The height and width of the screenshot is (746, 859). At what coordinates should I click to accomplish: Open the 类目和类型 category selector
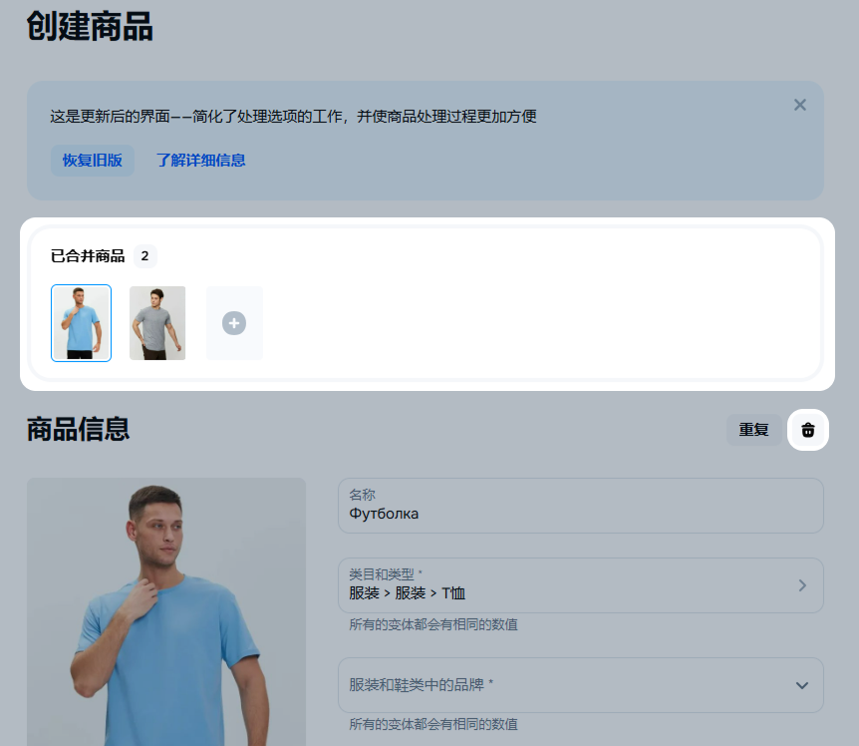click(568, 585)
